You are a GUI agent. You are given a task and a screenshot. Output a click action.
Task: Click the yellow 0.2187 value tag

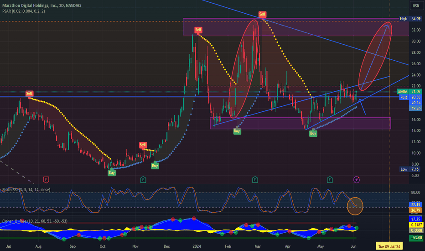(x=416, y=225)
